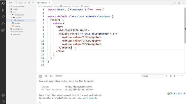Open explorer more actions ellipsis
186x104 pixels.
tap(33, 3)
